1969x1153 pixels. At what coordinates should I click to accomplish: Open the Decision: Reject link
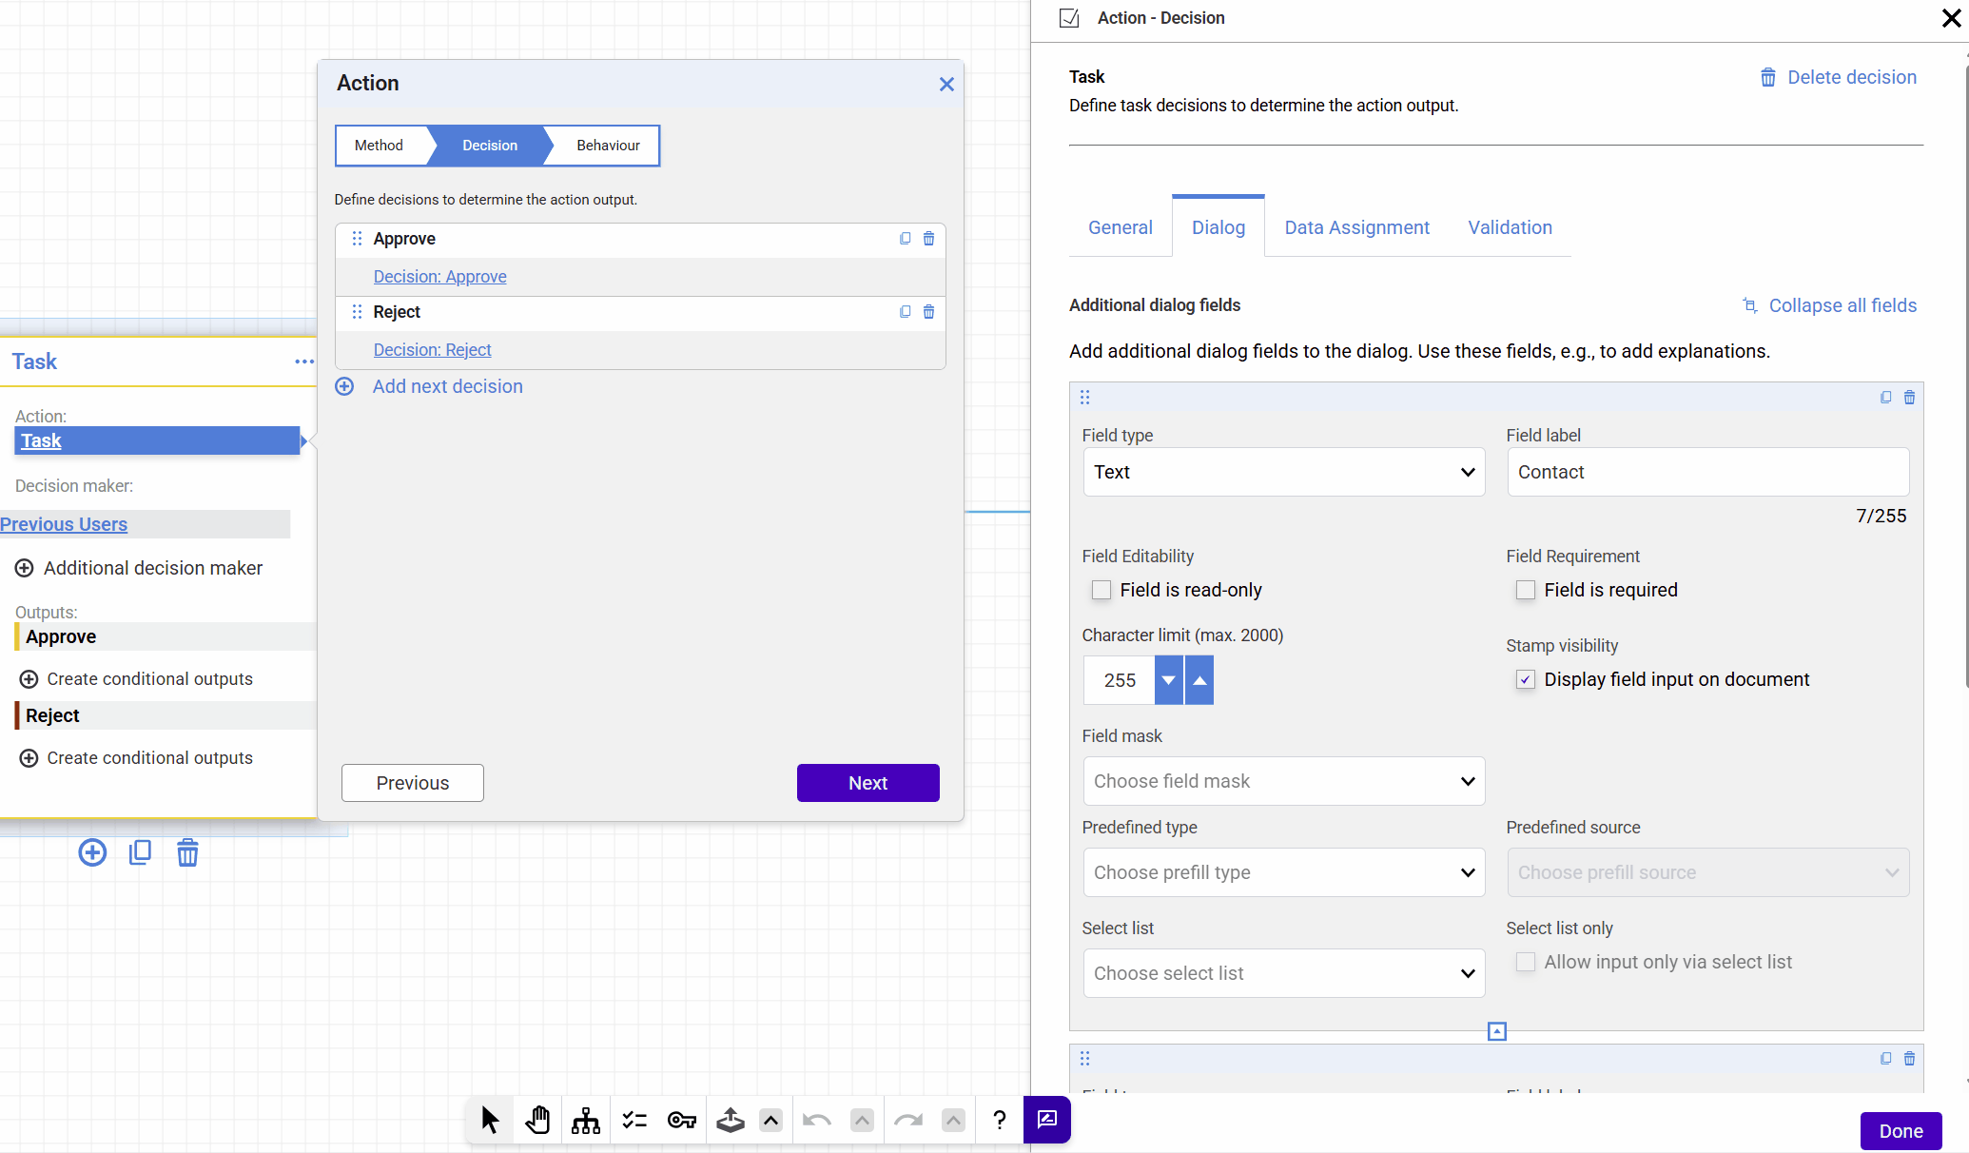pos(433,350)
